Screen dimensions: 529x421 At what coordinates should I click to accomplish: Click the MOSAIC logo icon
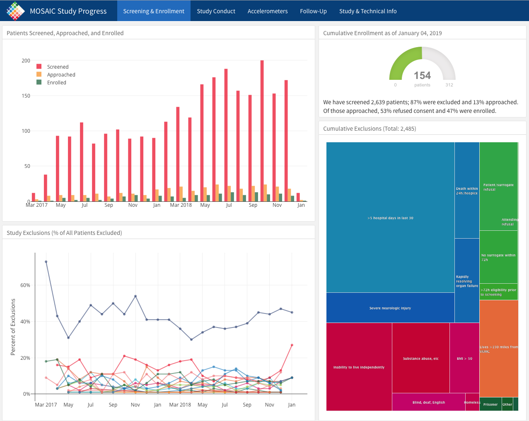click(15, 11)
